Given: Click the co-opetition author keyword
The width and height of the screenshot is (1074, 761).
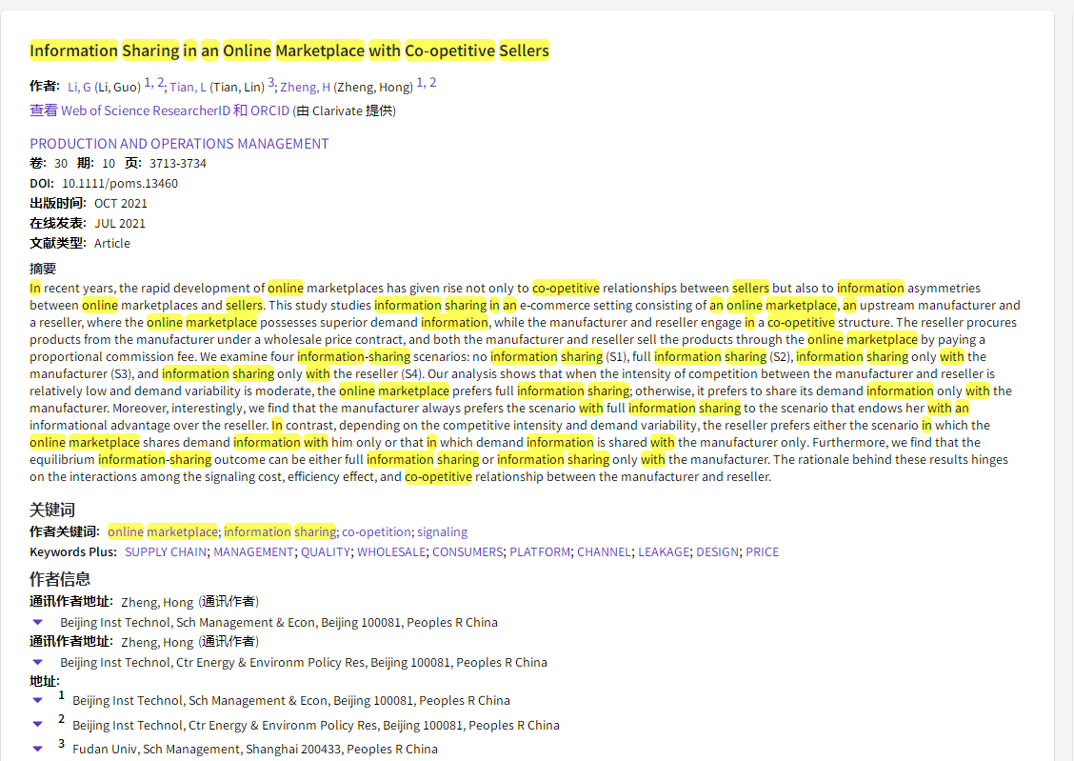Looking at the screenshot, I should tap(377, 531).
